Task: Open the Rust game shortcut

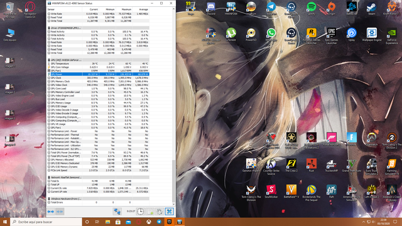Action: 312,165
